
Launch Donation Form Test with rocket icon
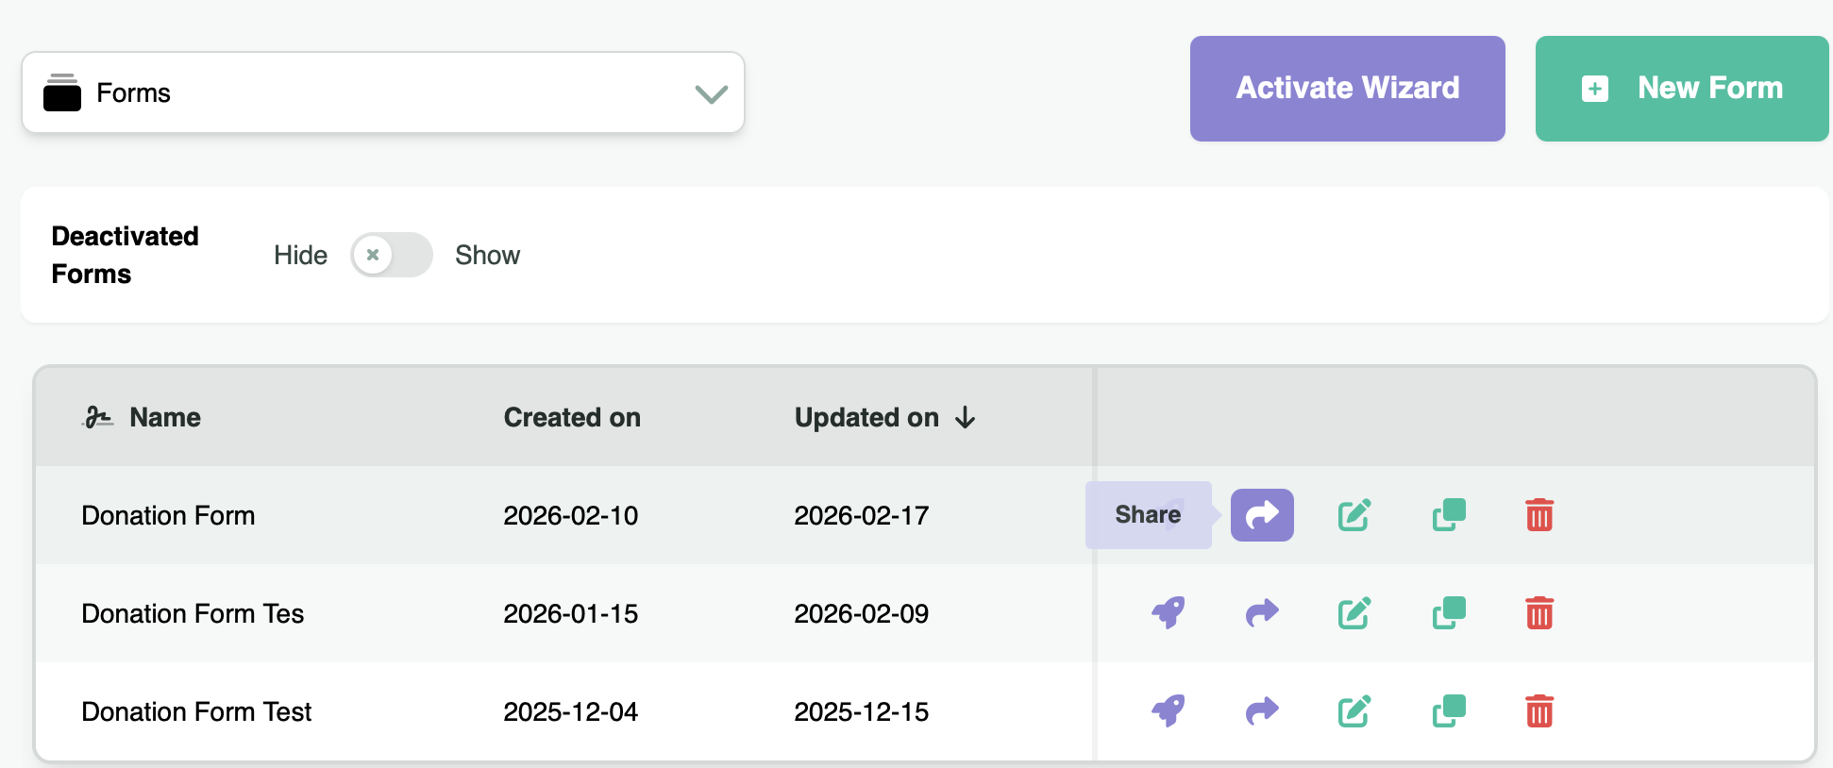pyautogui.click(x=1168, y=711)
